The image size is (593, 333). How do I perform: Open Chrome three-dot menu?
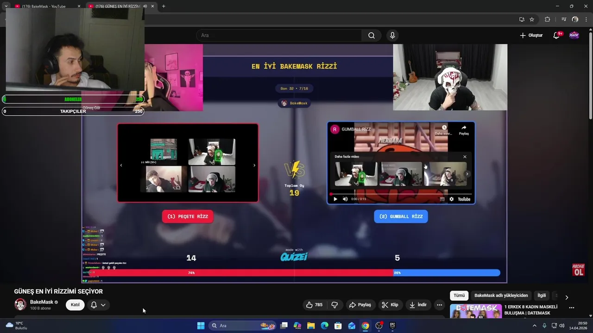(586, 19)
